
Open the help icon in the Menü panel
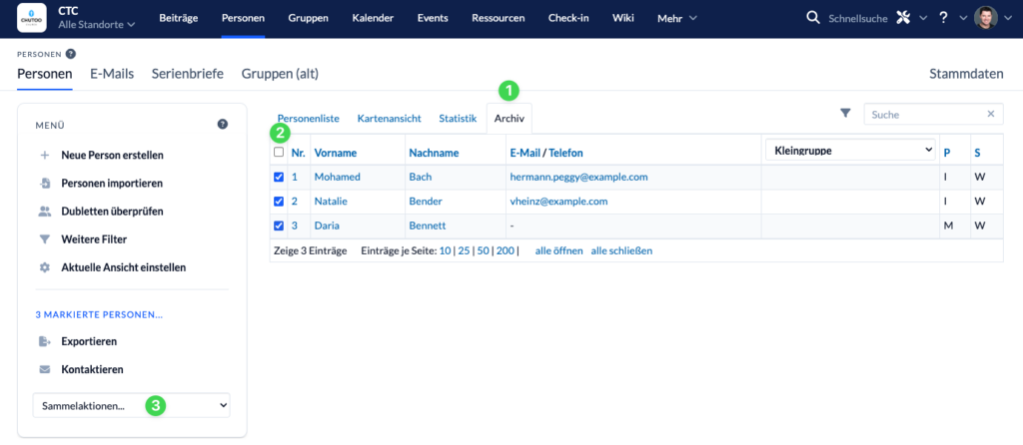(222, 125)
